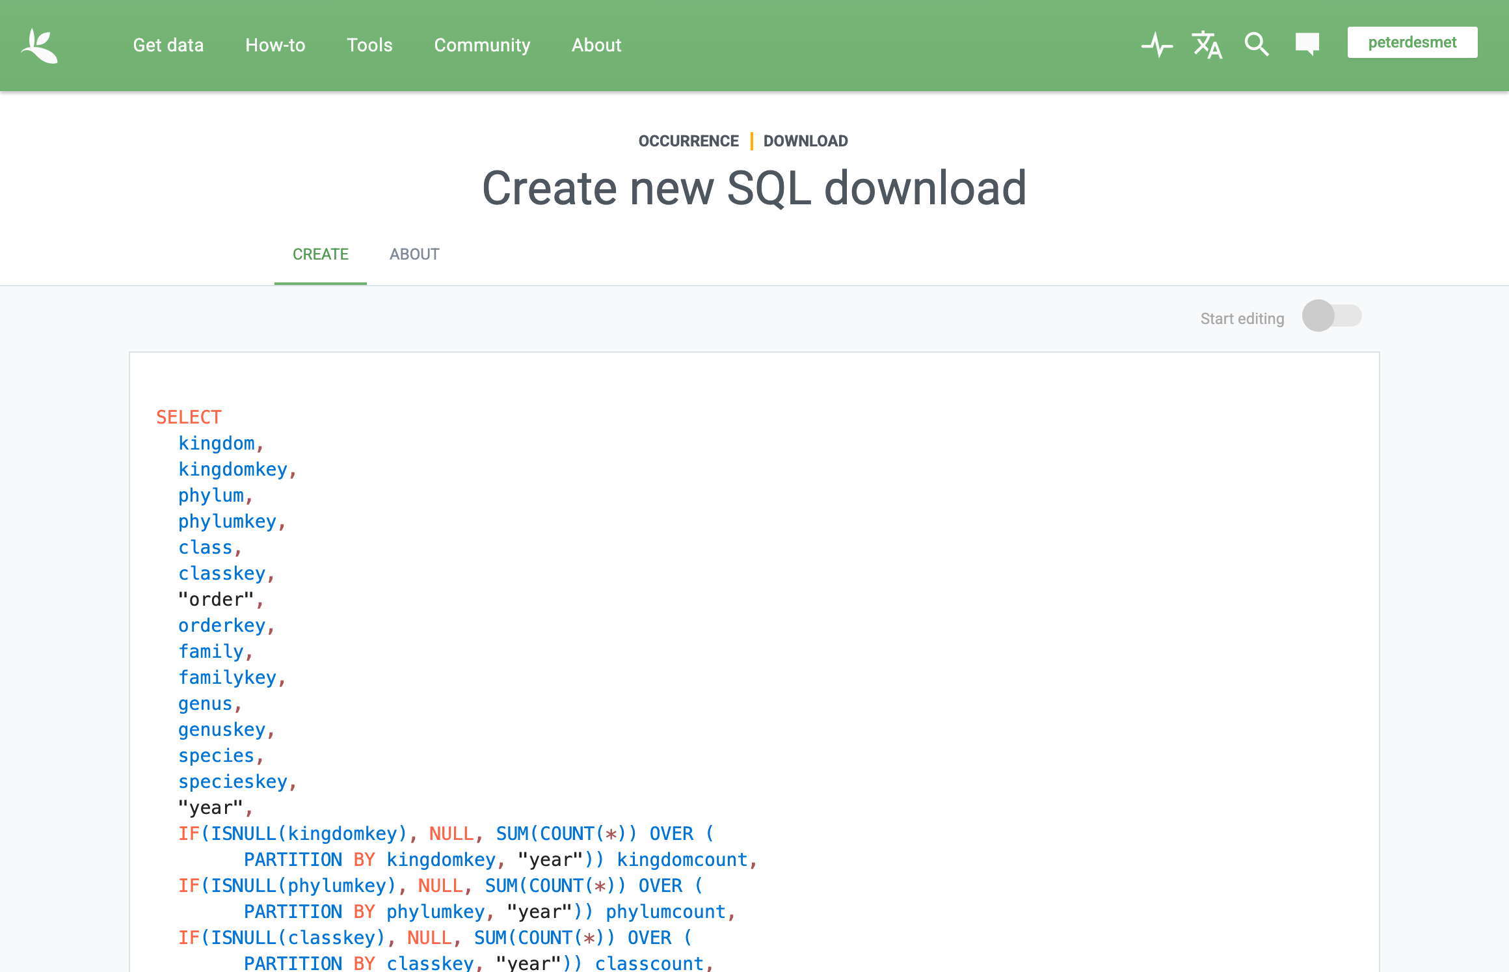Click the 'orderkey,' line in the query
The image size is (1509, 972).
[x=226, y=626]
